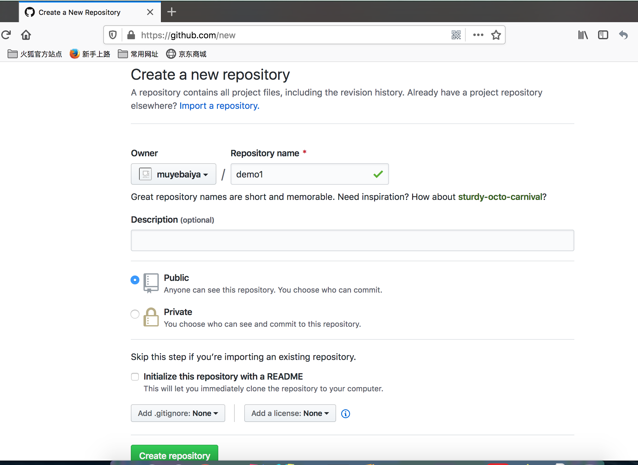Screen dimensions: 638x465
Task: Select the Private visibility radio button
Action: (x=135, y=314)
